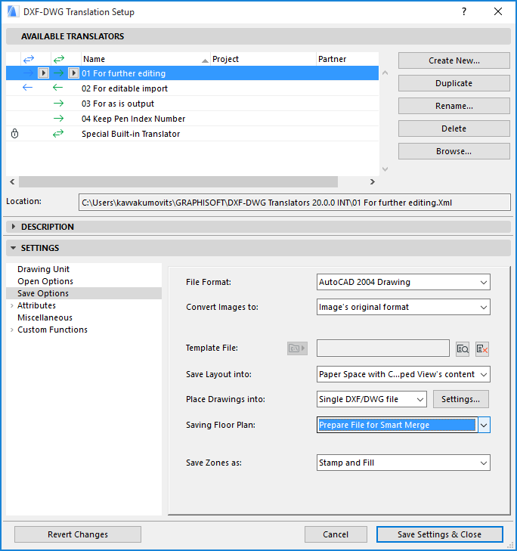517x551 pixels.
Task: Click Save Settings & Close
Action: click(439, 534)
